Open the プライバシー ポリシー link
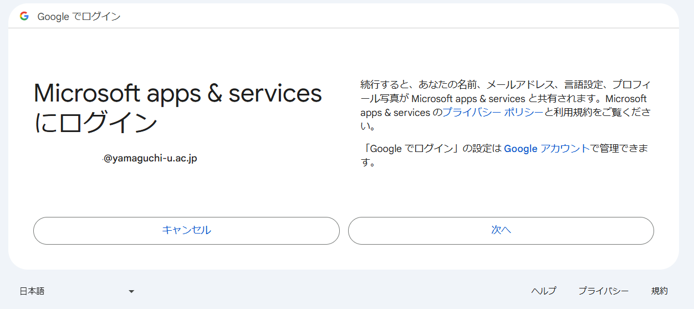 pos(492,113)
